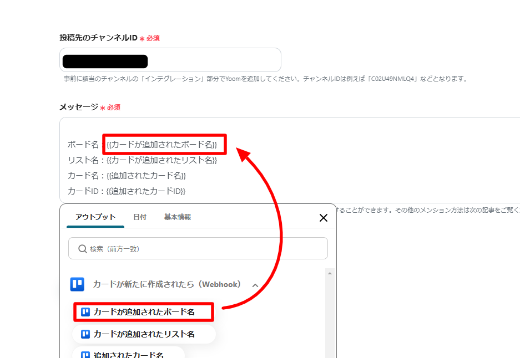Collapse the カードが新たに作成されたら (Webhook) section chevron
Screen dimensions: 520x358
point(255,285)
